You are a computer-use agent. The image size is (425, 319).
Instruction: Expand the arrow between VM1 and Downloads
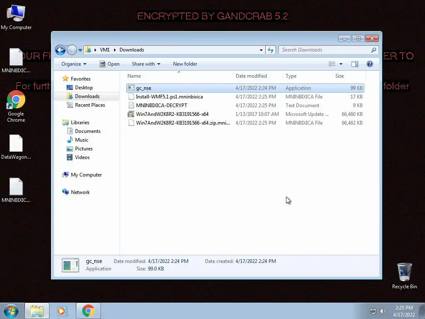(115, 50)
